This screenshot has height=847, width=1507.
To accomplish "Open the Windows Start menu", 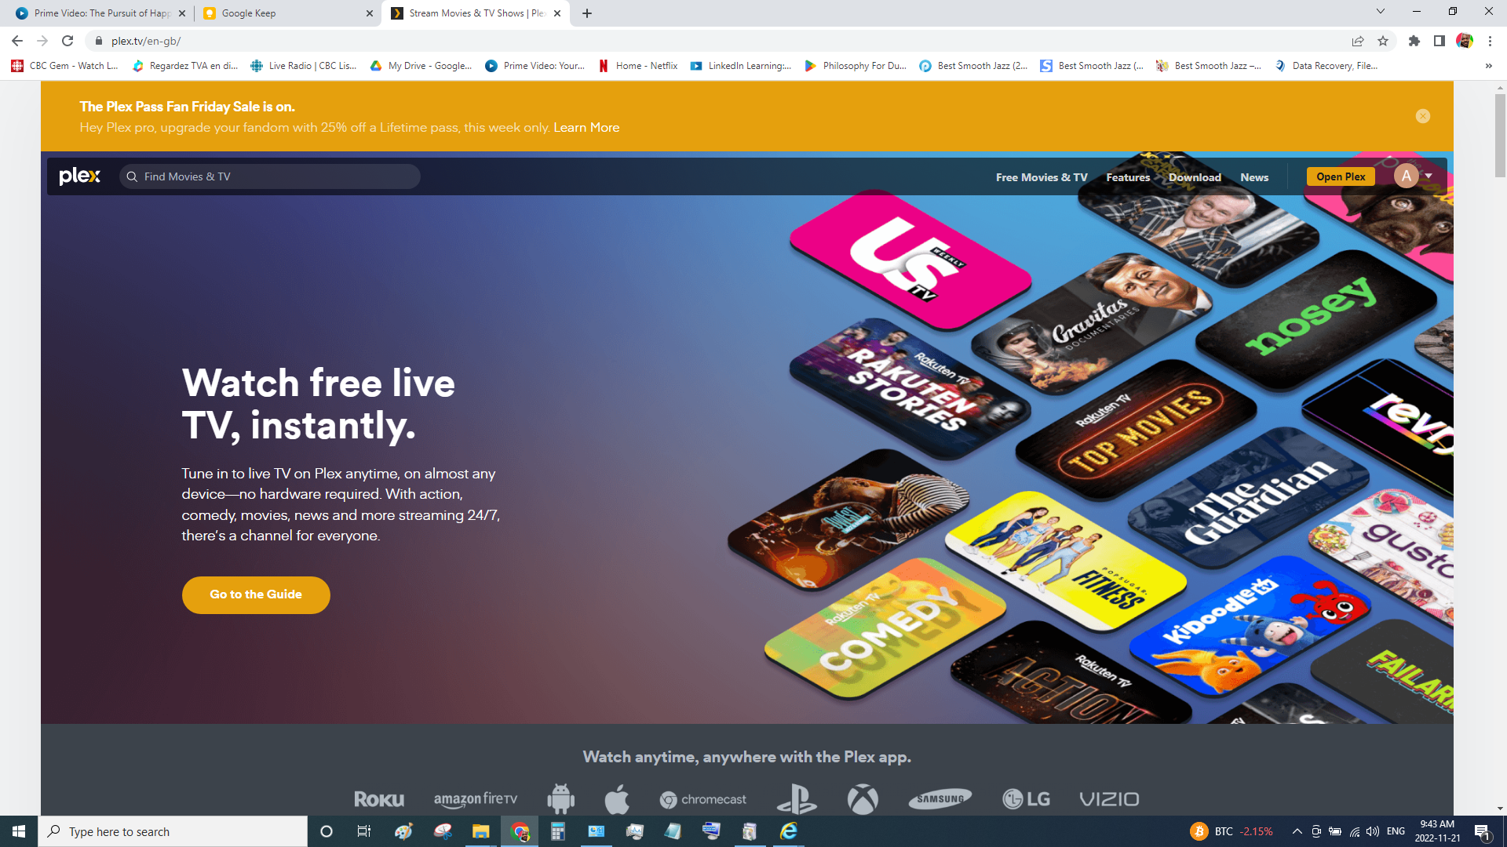I will click(x=19, y=831).
